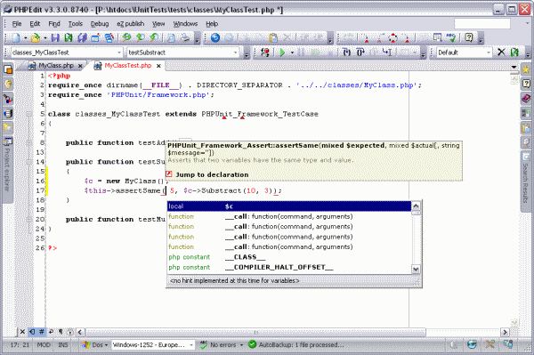Select the __COMPILER_HALT_OFFSET__ entry
Viewport: 534px width, 355px height.
289,267
